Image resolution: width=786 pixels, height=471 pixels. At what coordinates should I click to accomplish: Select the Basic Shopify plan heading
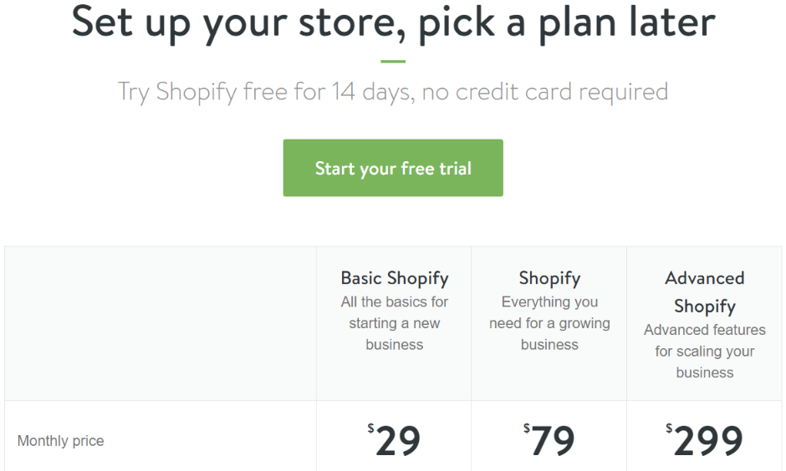coord(395,278)
